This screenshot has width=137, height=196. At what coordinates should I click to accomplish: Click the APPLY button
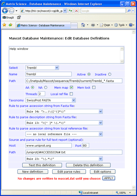point(109,178)
